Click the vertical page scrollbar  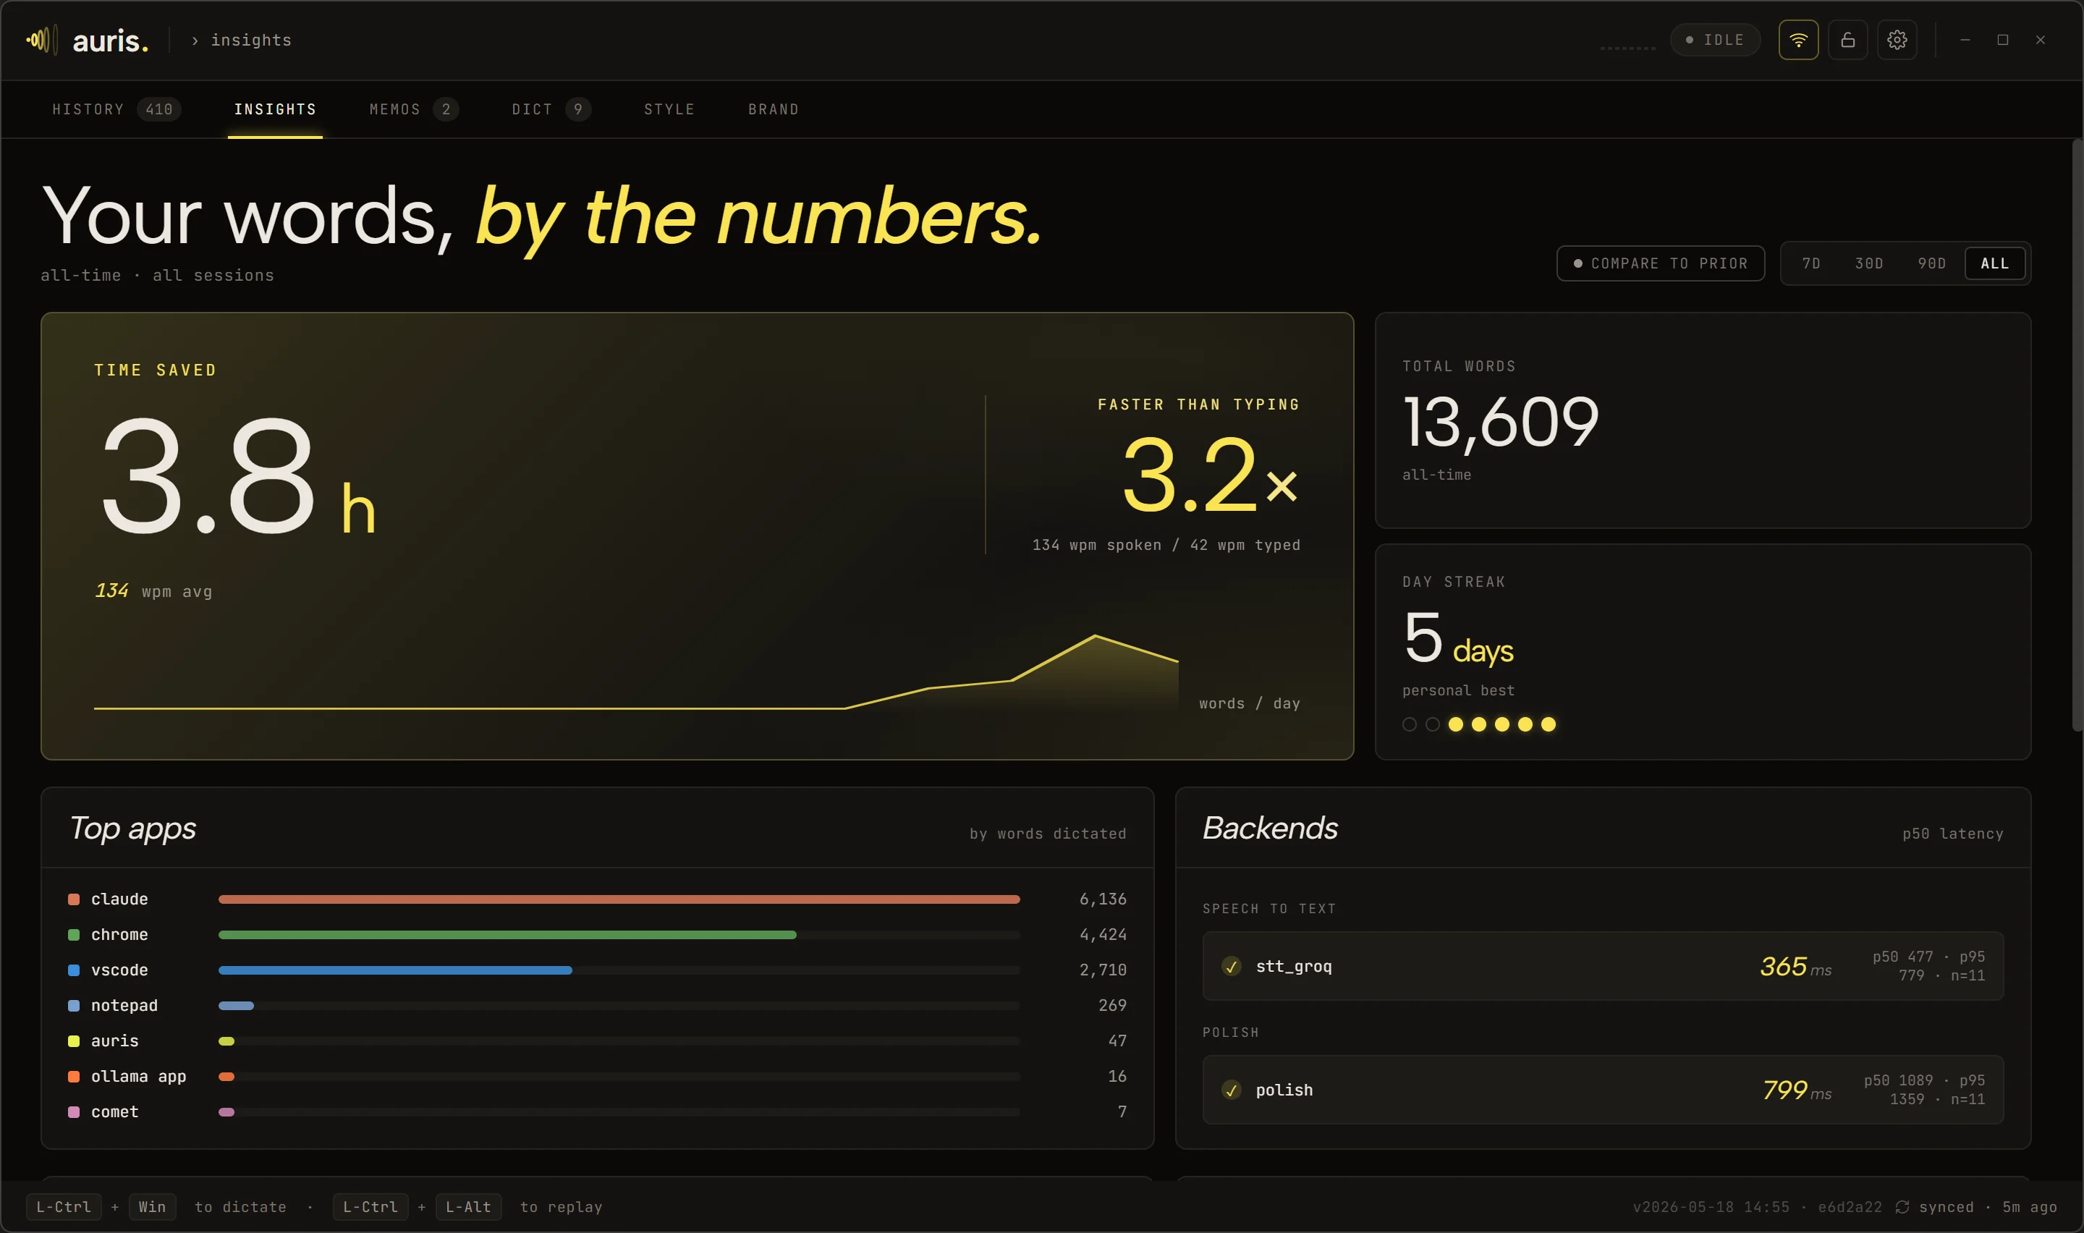[2077, 436]
